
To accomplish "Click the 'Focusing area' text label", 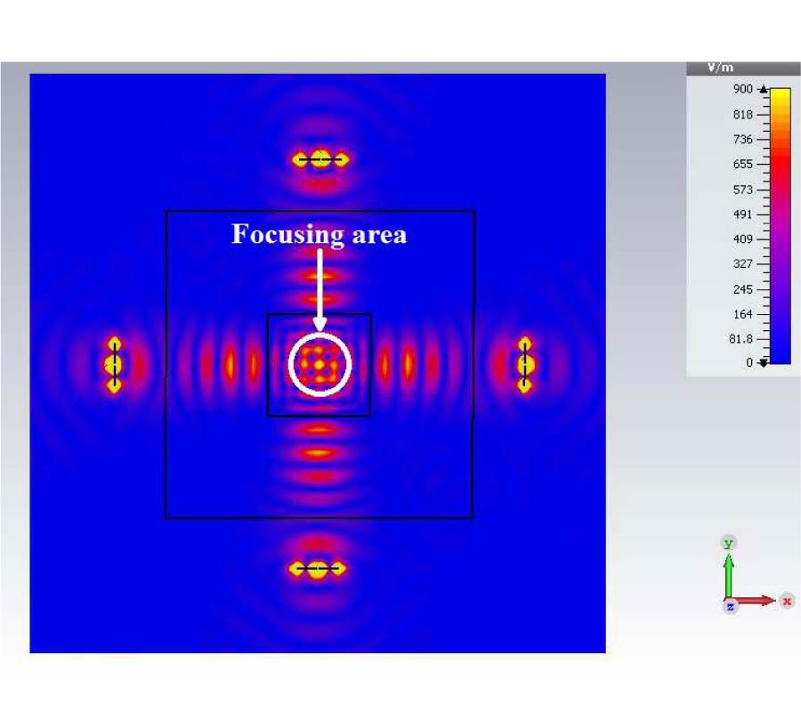I will click(319, 234).
